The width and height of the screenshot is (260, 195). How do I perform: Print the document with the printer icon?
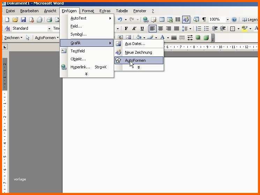[50, 20]
